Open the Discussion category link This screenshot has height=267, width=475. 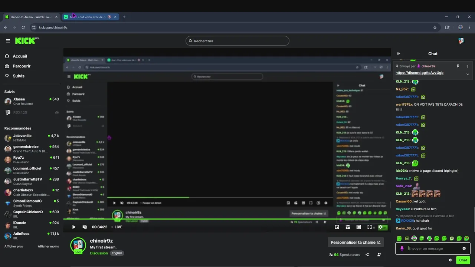click(x=99, y=253)
